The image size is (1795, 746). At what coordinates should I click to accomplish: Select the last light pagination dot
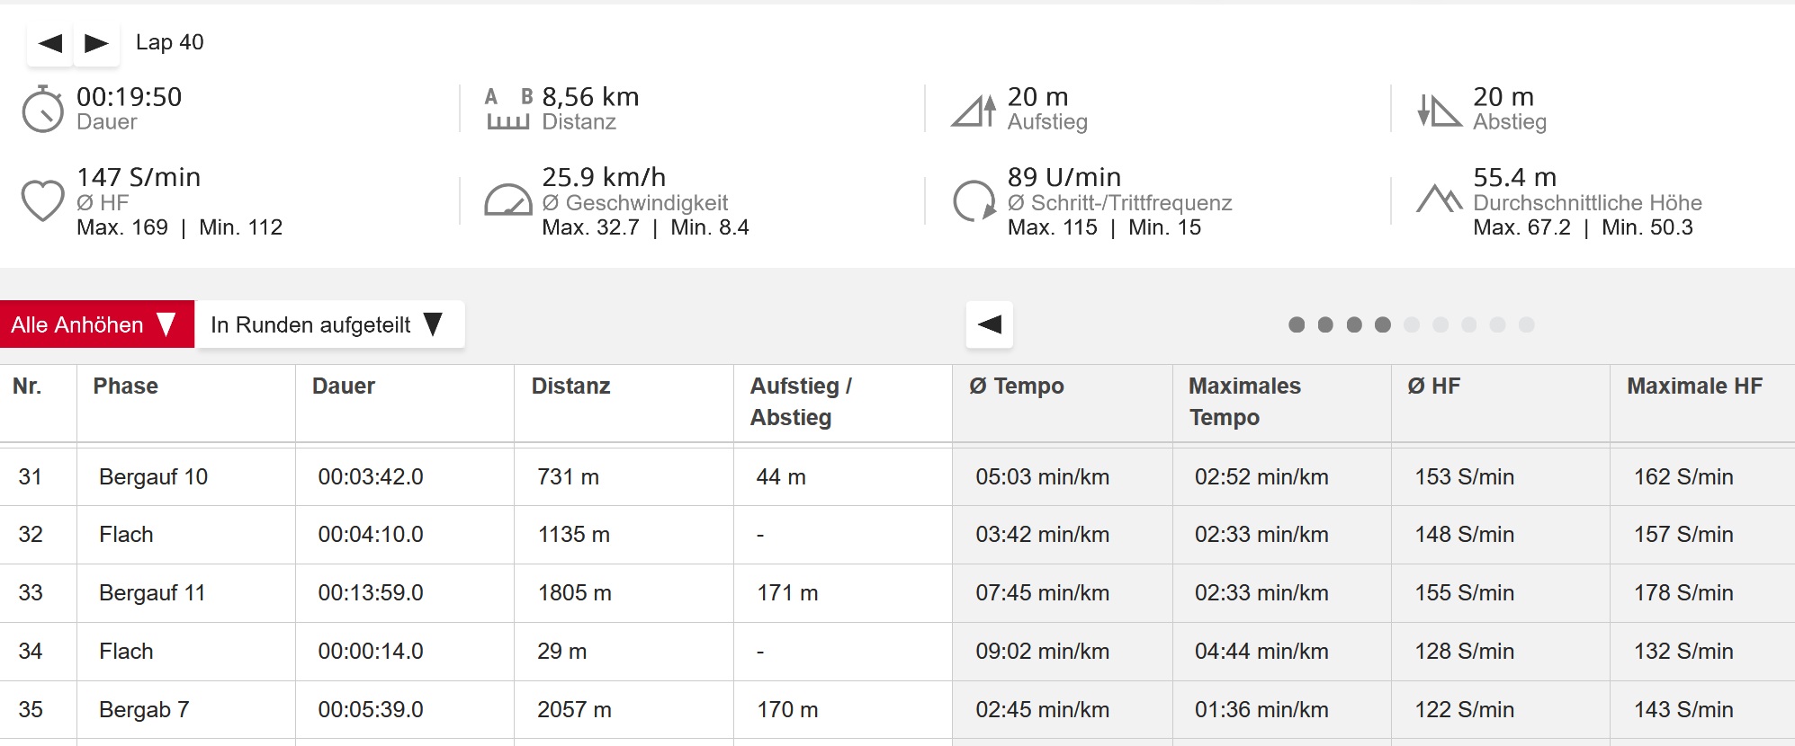point(1527,324)
